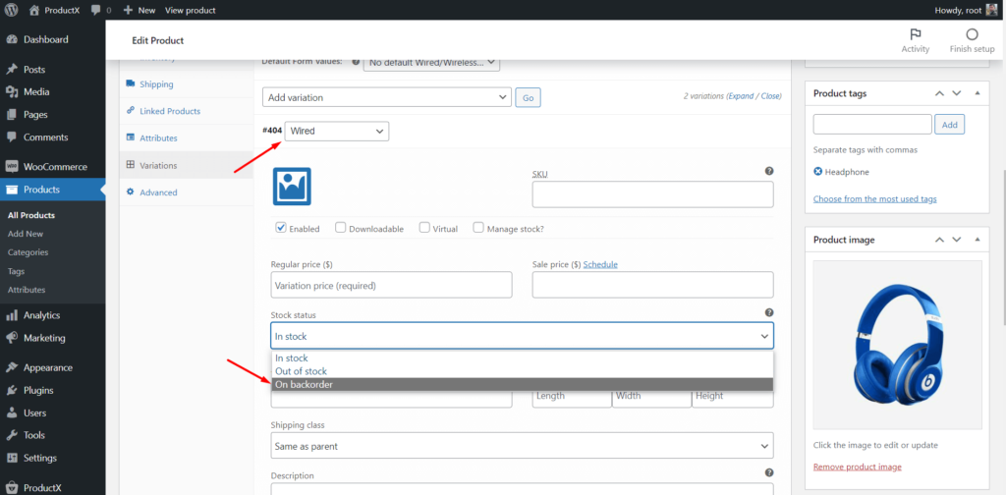Click the SKU help question icon

pos(769,171)
